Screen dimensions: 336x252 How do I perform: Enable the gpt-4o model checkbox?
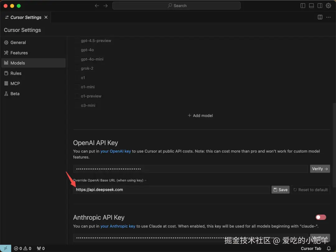pyautogui.click(x=77, y=50)
